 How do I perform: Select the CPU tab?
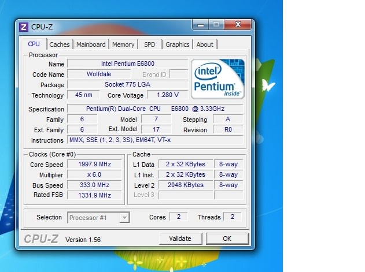click(34, 44)
